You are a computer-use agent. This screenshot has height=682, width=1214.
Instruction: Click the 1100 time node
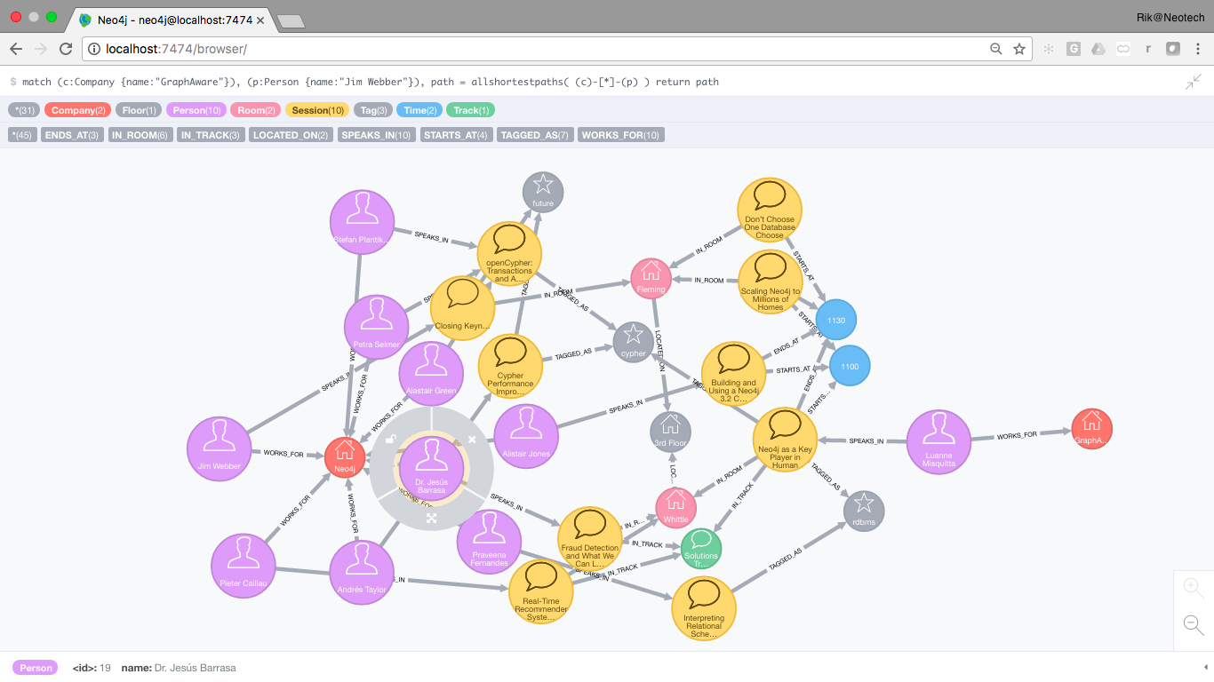tap(850, 366)
